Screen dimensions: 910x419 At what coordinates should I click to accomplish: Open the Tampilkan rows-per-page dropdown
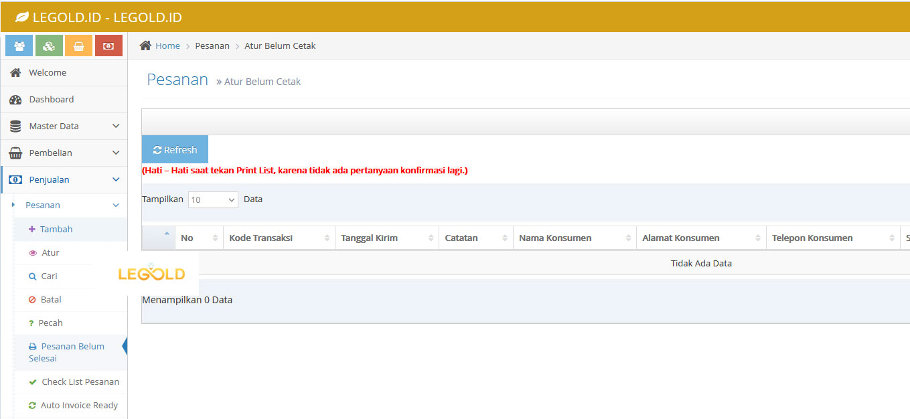point(213,199)
